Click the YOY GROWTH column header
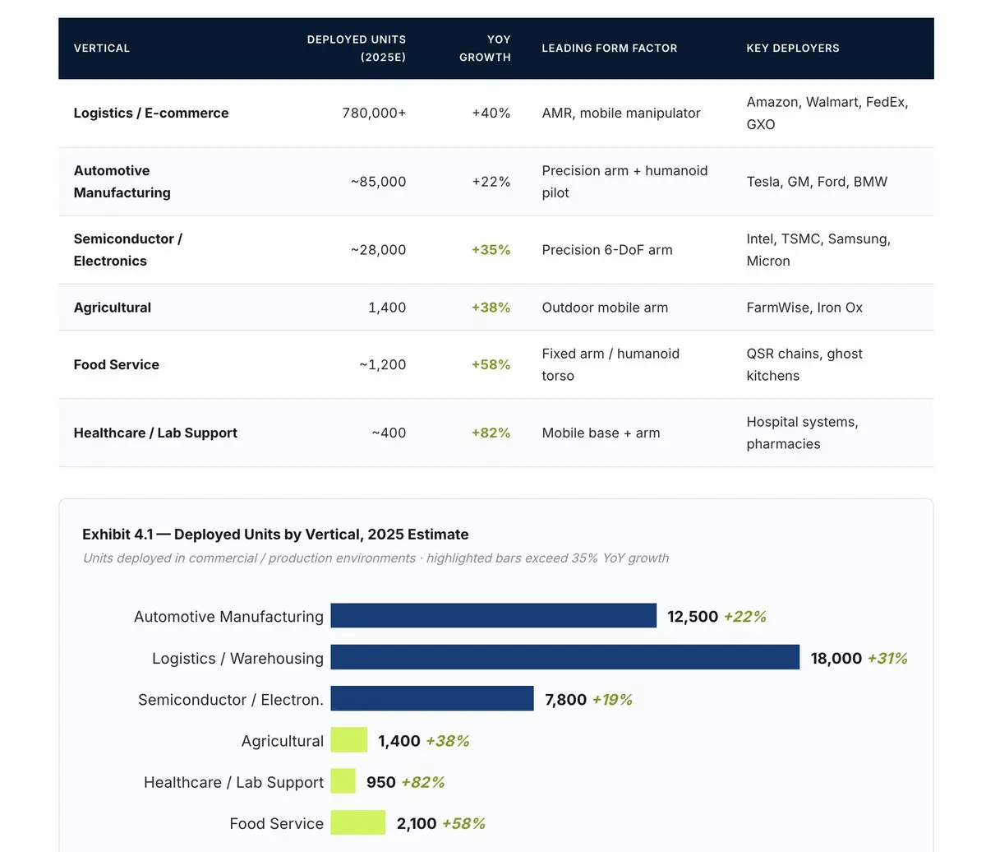The width and height of the screenshot is (986, 852). click(485, 49)
